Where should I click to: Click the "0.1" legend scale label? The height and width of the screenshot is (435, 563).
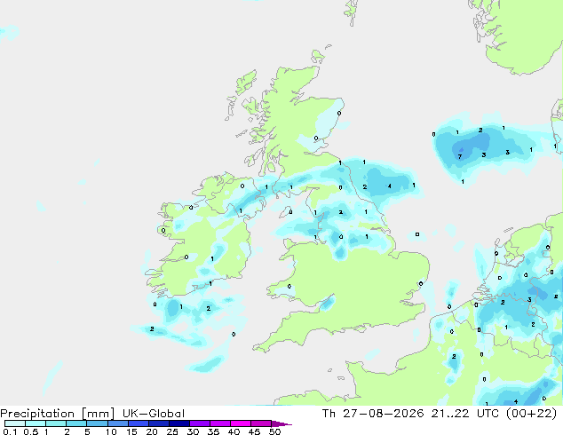coord(10,431)
